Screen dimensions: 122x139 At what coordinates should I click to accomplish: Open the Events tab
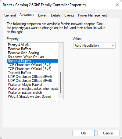point(69,15)
